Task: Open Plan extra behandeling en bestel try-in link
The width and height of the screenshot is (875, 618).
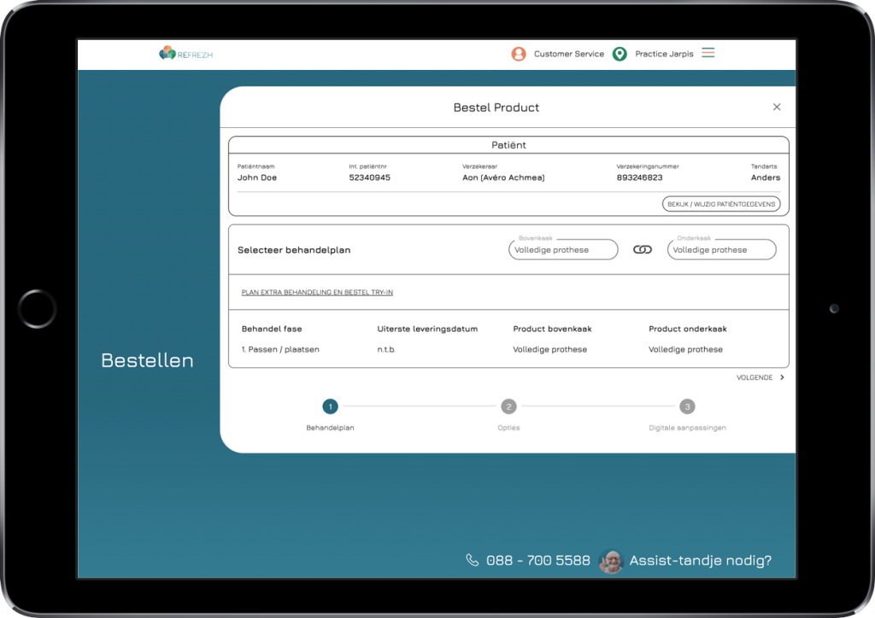Action: pyautogui.click(x=317, y=292)
